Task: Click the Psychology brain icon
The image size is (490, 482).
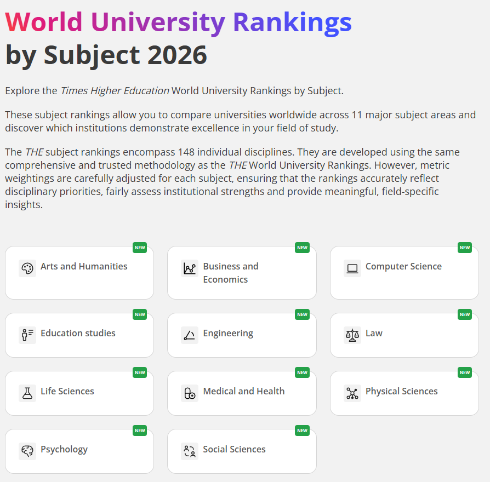Action: click(27, 451)
